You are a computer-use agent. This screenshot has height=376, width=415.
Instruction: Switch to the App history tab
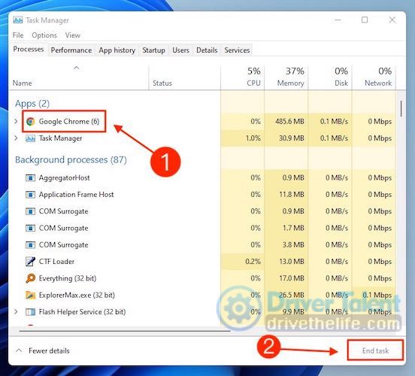(x=117, y=50)
